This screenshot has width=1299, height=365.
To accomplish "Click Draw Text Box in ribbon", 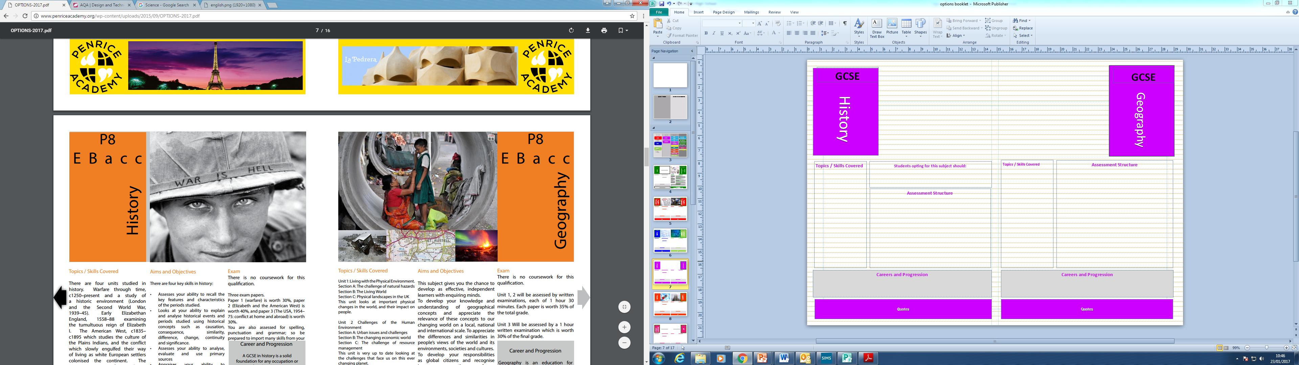I will pyautogui.click(x=877, y=28).
